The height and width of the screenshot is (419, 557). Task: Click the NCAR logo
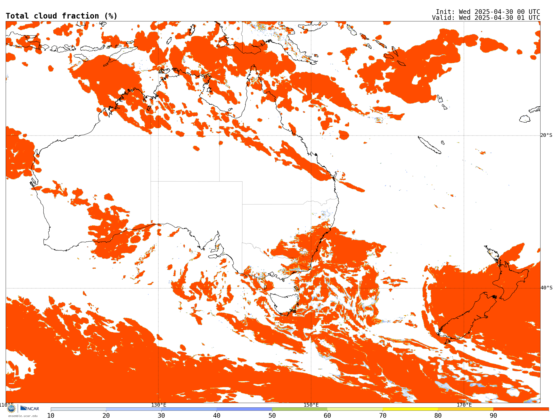[x=30, y=408]
